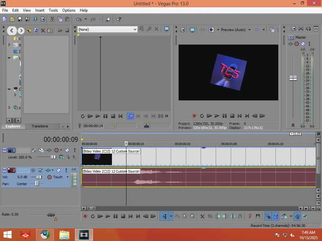Open the Insert menu

coord(40,10)
